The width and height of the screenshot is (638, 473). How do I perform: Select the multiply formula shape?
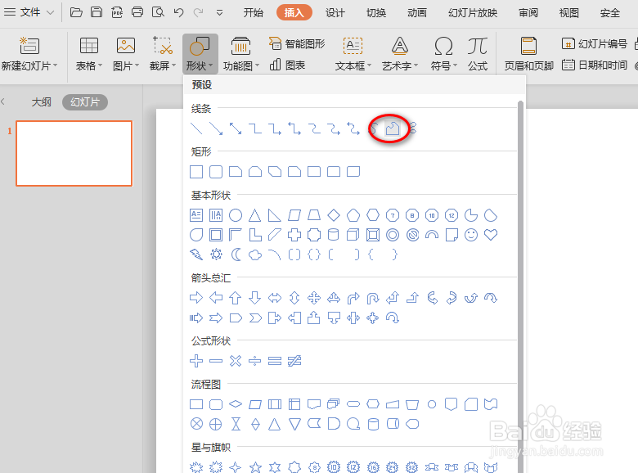(236, 361)
